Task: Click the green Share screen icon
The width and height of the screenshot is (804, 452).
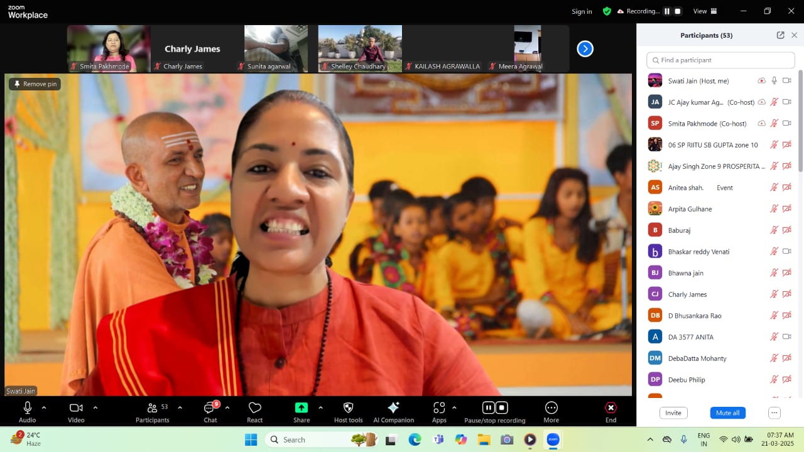Action: 301,408
